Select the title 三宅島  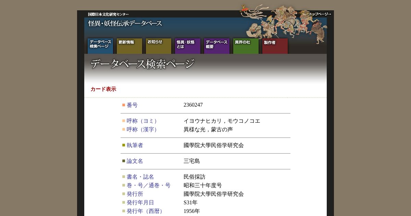(192, 161)
